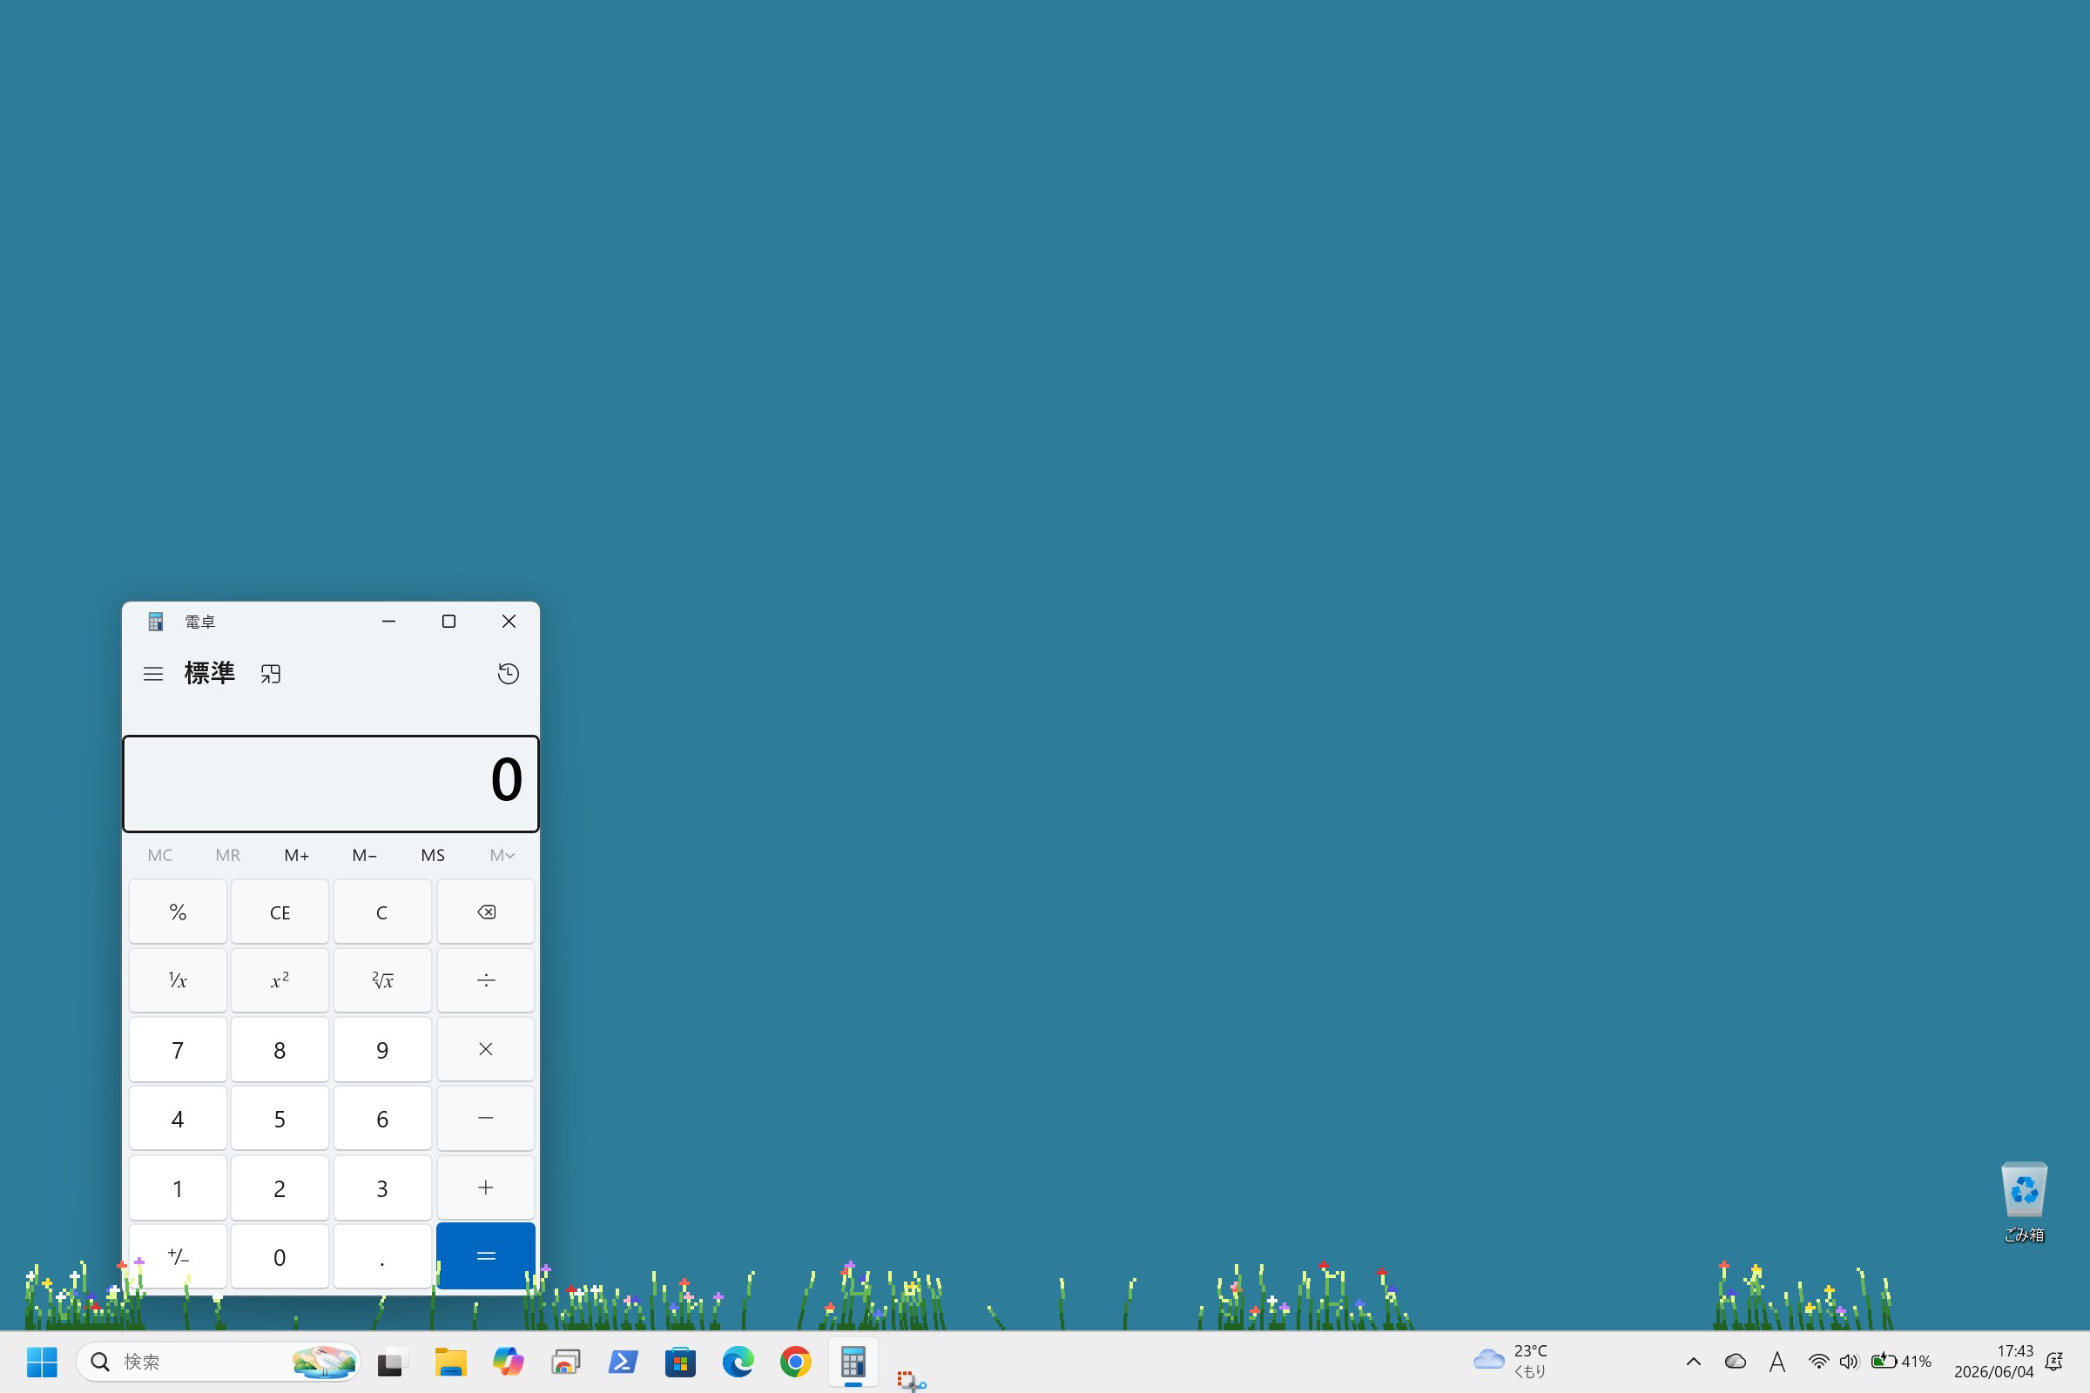Clear all with the C key

coord(382,912)
